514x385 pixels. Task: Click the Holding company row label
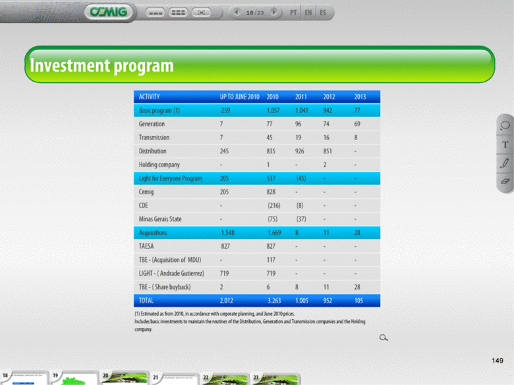coord(159,165)
